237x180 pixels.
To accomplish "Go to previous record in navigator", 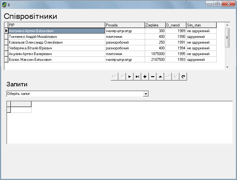I will point(122,76).
